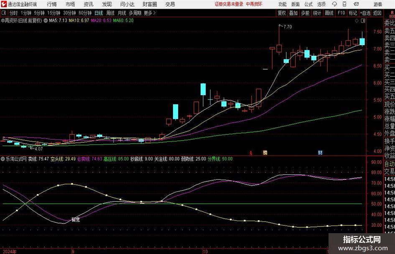Viewport: 395px width, 254px height.
Task: Switch to 月线 monthly period
Action: (x=122, y=13)
